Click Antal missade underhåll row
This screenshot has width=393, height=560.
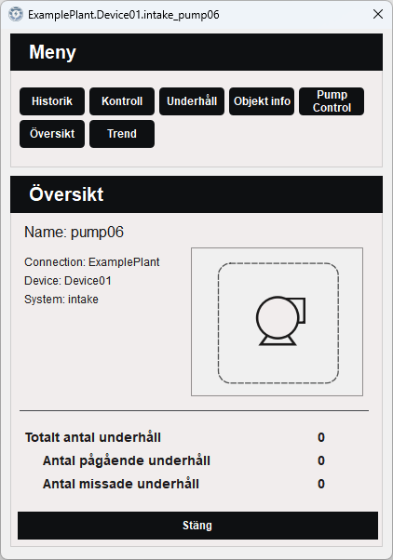(x=184, y=484)
